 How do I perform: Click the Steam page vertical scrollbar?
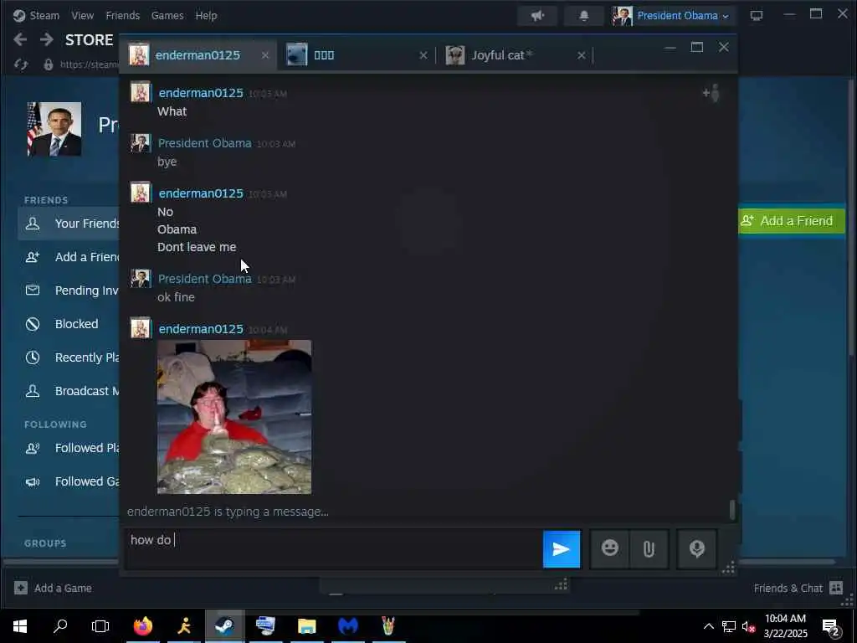851,219
